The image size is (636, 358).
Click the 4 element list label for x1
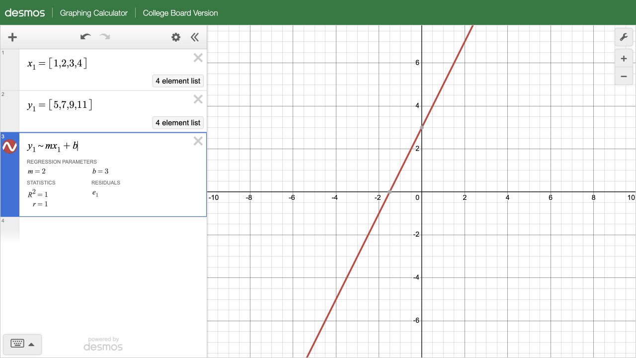[178, 81]
